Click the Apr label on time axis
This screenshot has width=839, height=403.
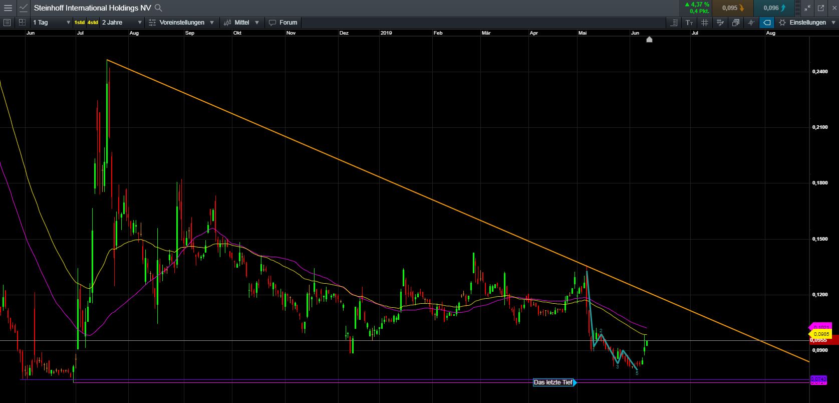[534, 33]
